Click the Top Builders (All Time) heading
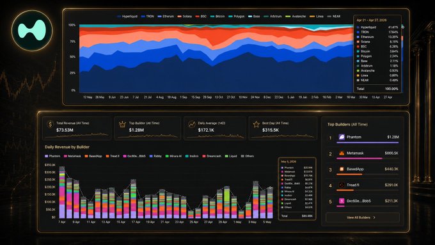Screen dimensions: 435x245 (347, 124)
